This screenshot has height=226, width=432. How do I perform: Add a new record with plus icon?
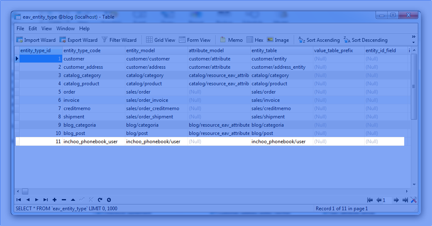coord(54,200)
